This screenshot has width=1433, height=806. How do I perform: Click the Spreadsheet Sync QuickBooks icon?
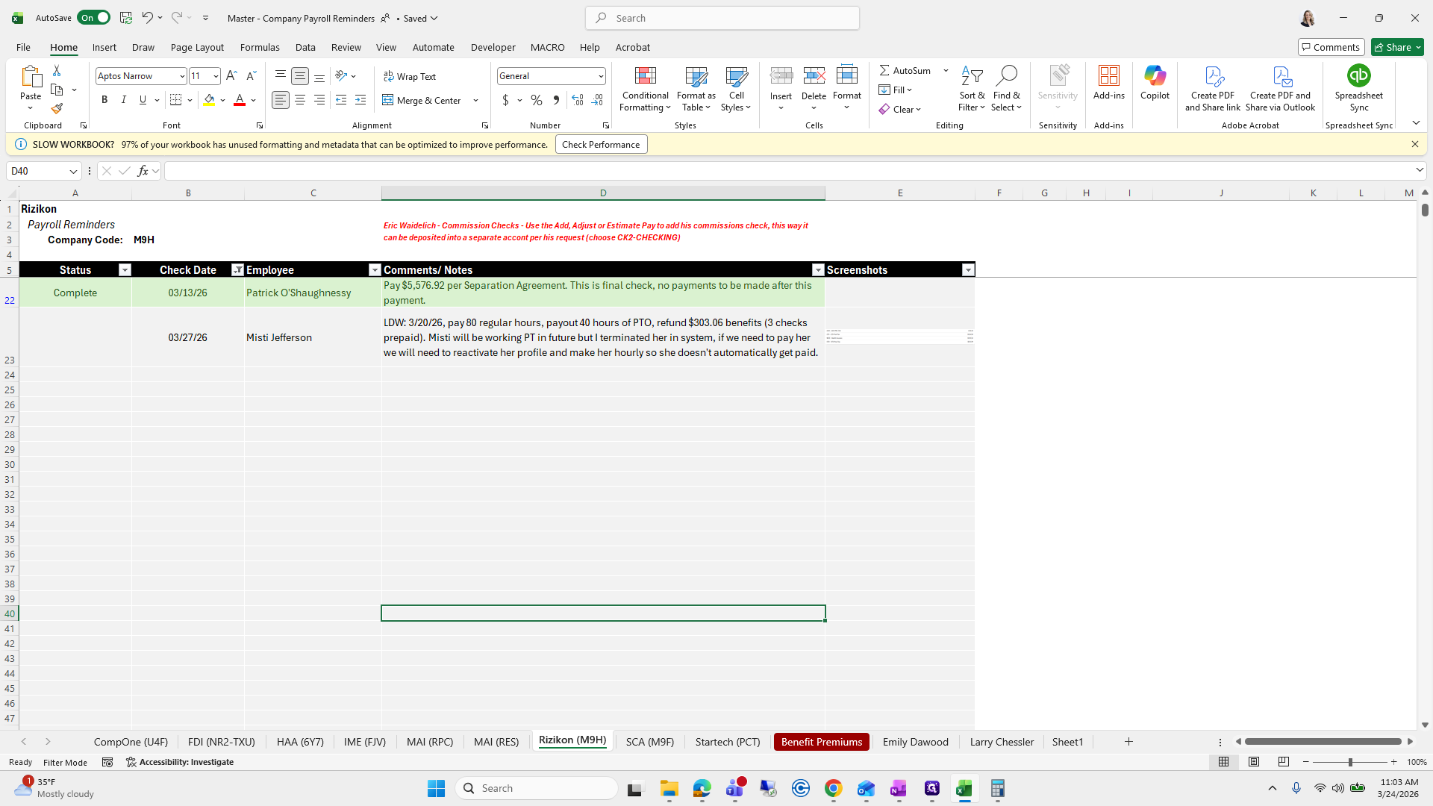click(x=1358, y=76)
